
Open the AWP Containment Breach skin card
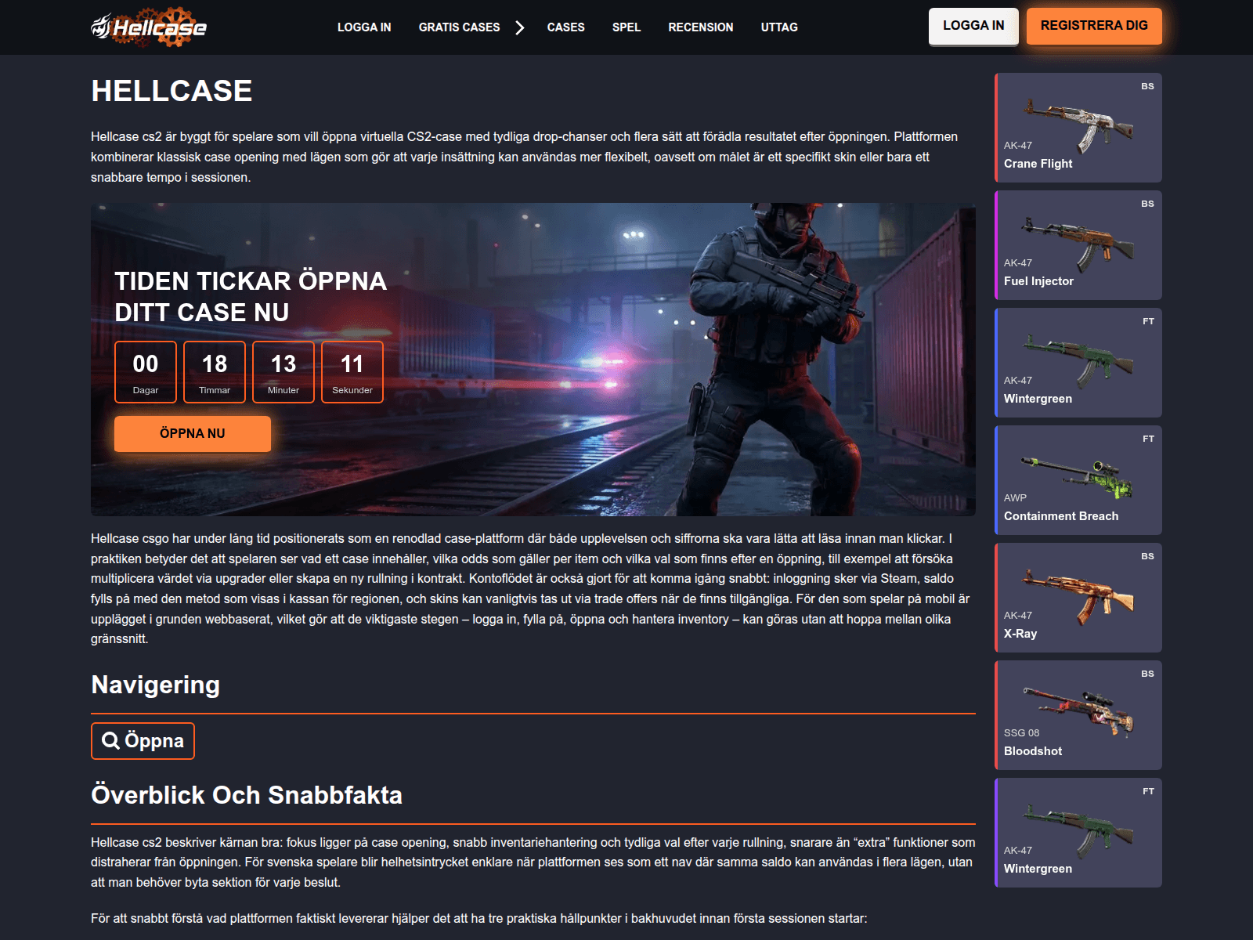click(x=1078, y=480)
